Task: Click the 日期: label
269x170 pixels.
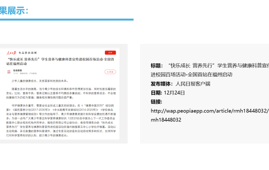Action: point(156,93)
